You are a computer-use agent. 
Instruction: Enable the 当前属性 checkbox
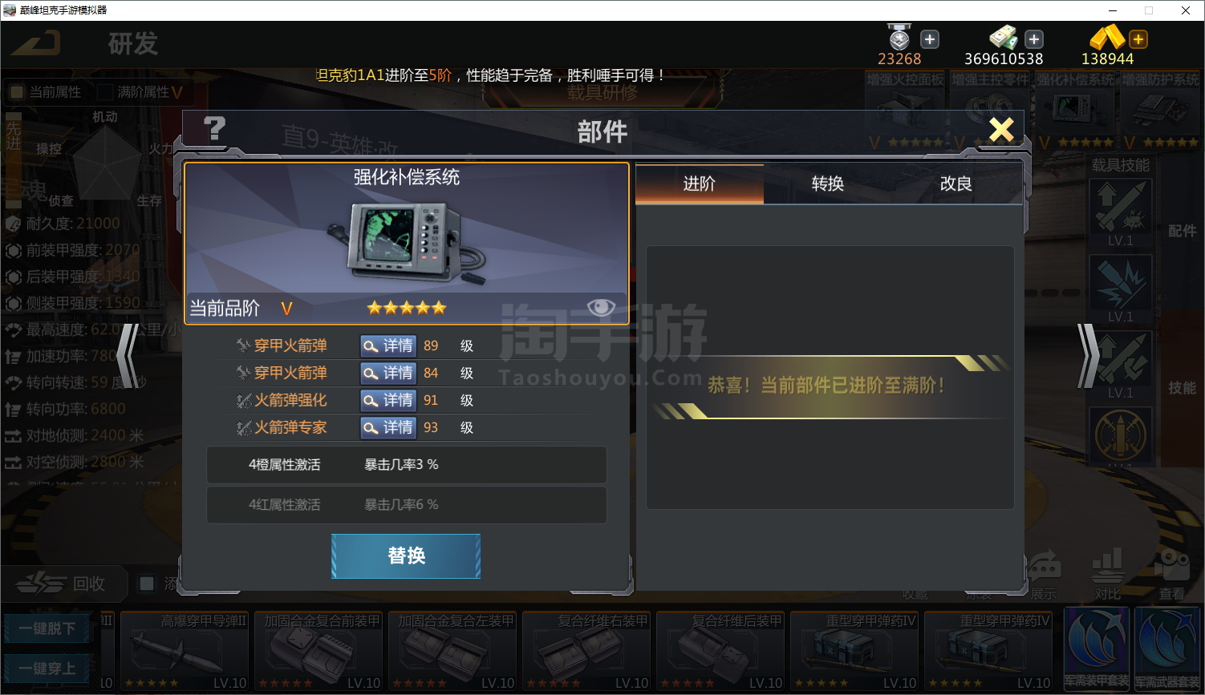click(16, 92)
